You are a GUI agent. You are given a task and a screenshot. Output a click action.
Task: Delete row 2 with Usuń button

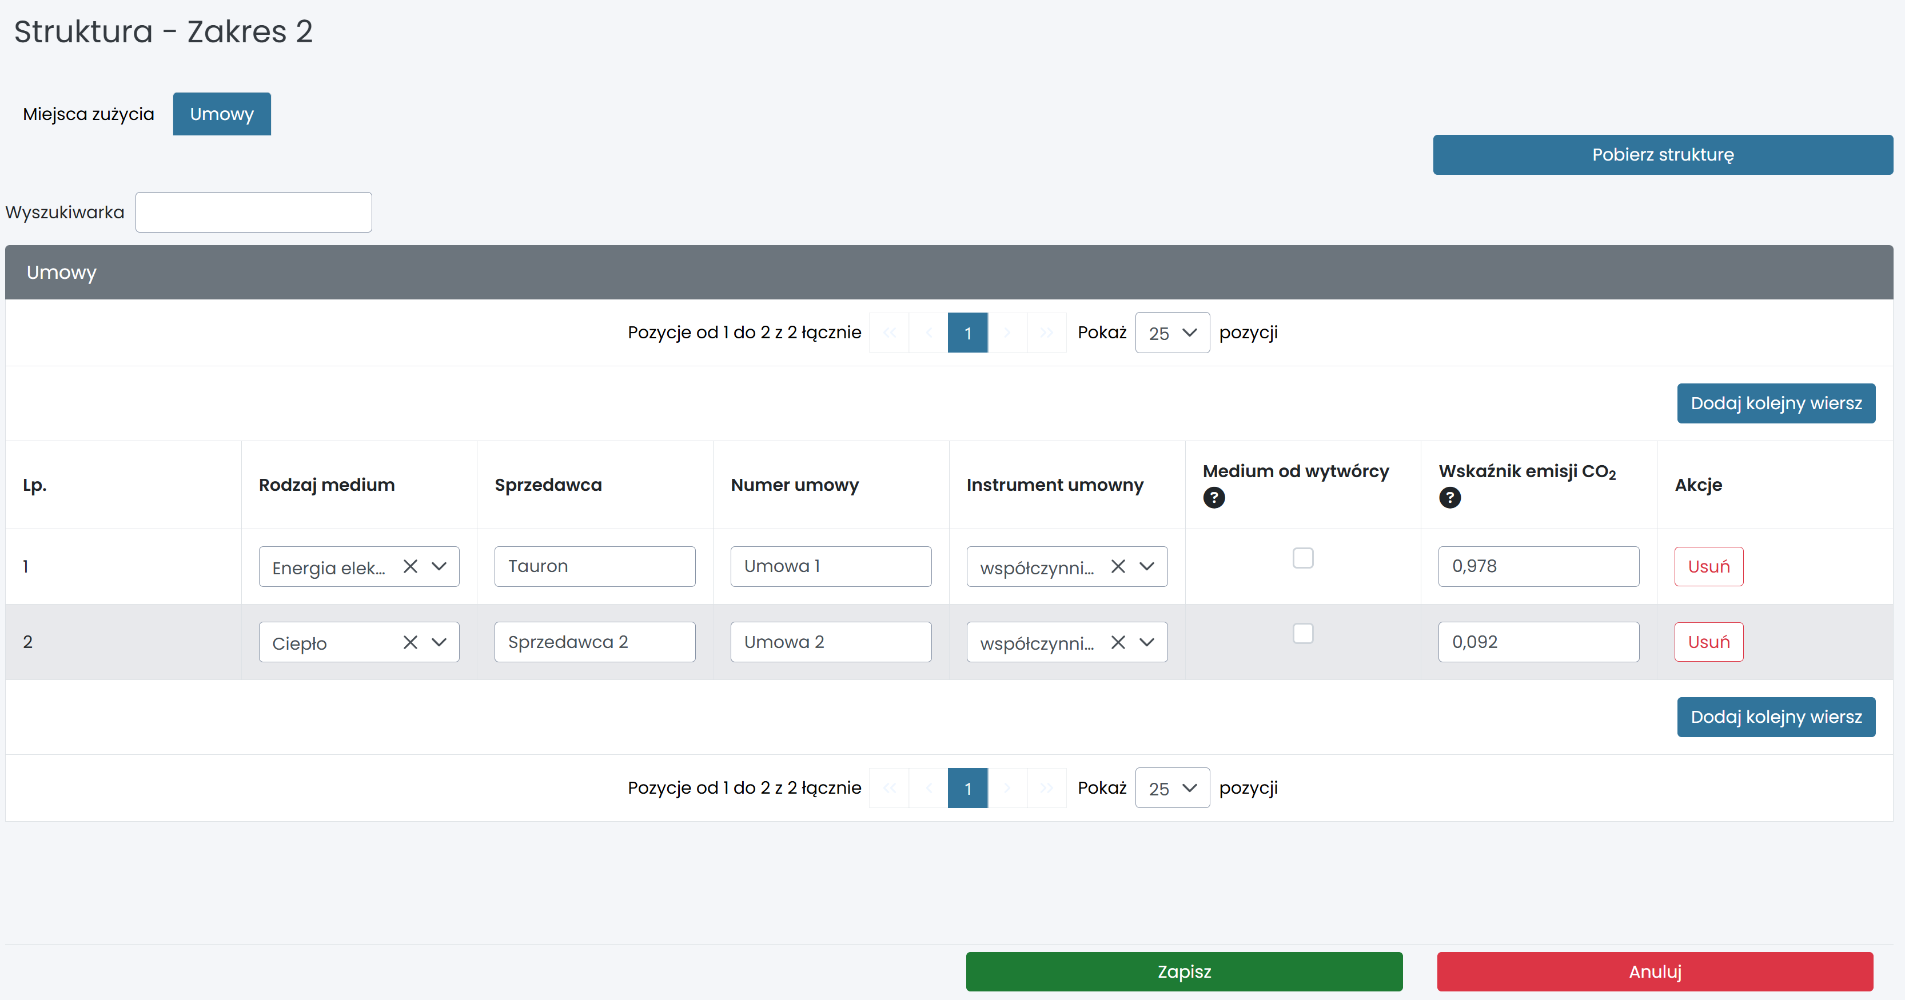pyautogui.click(x=1708, y=642)
